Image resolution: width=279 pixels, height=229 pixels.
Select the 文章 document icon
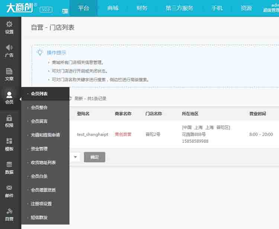tap(9, 71)
